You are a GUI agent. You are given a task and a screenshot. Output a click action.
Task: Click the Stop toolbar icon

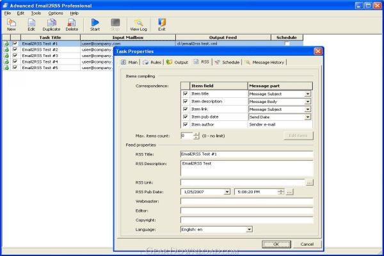[x=115, y=25]
